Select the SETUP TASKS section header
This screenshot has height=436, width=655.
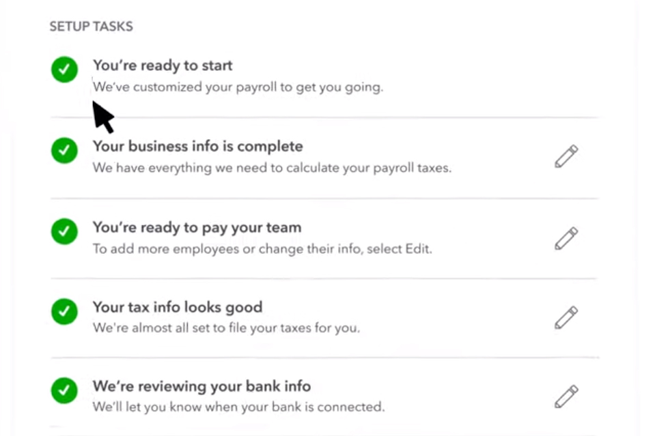[x=91, y=26]
